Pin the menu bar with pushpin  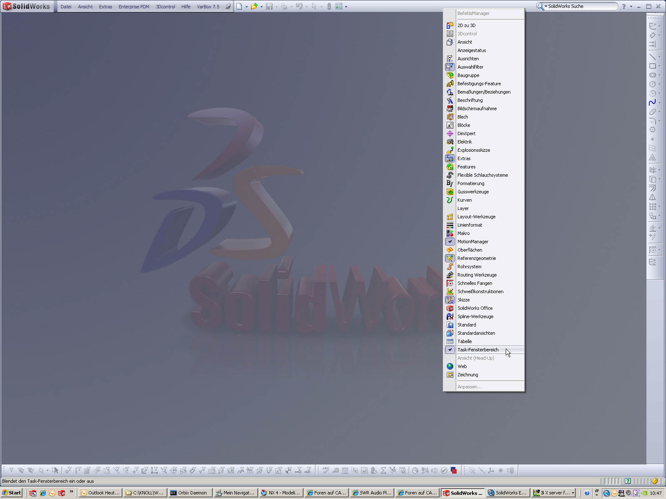tap(228, 6)
